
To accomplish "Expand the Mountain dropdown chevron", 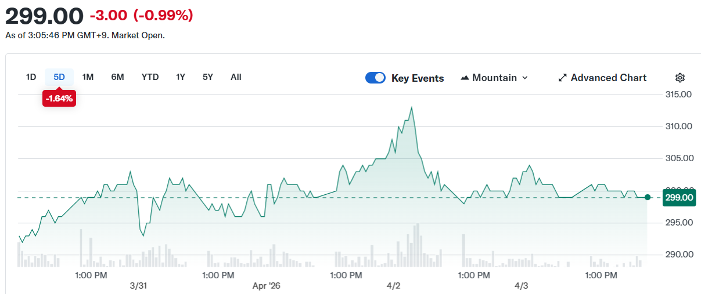I will coord(525,78).
